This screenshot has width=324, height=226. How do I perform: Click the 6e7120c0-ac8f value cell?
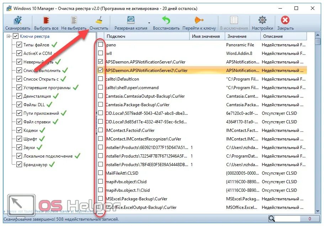pos(242,113)
